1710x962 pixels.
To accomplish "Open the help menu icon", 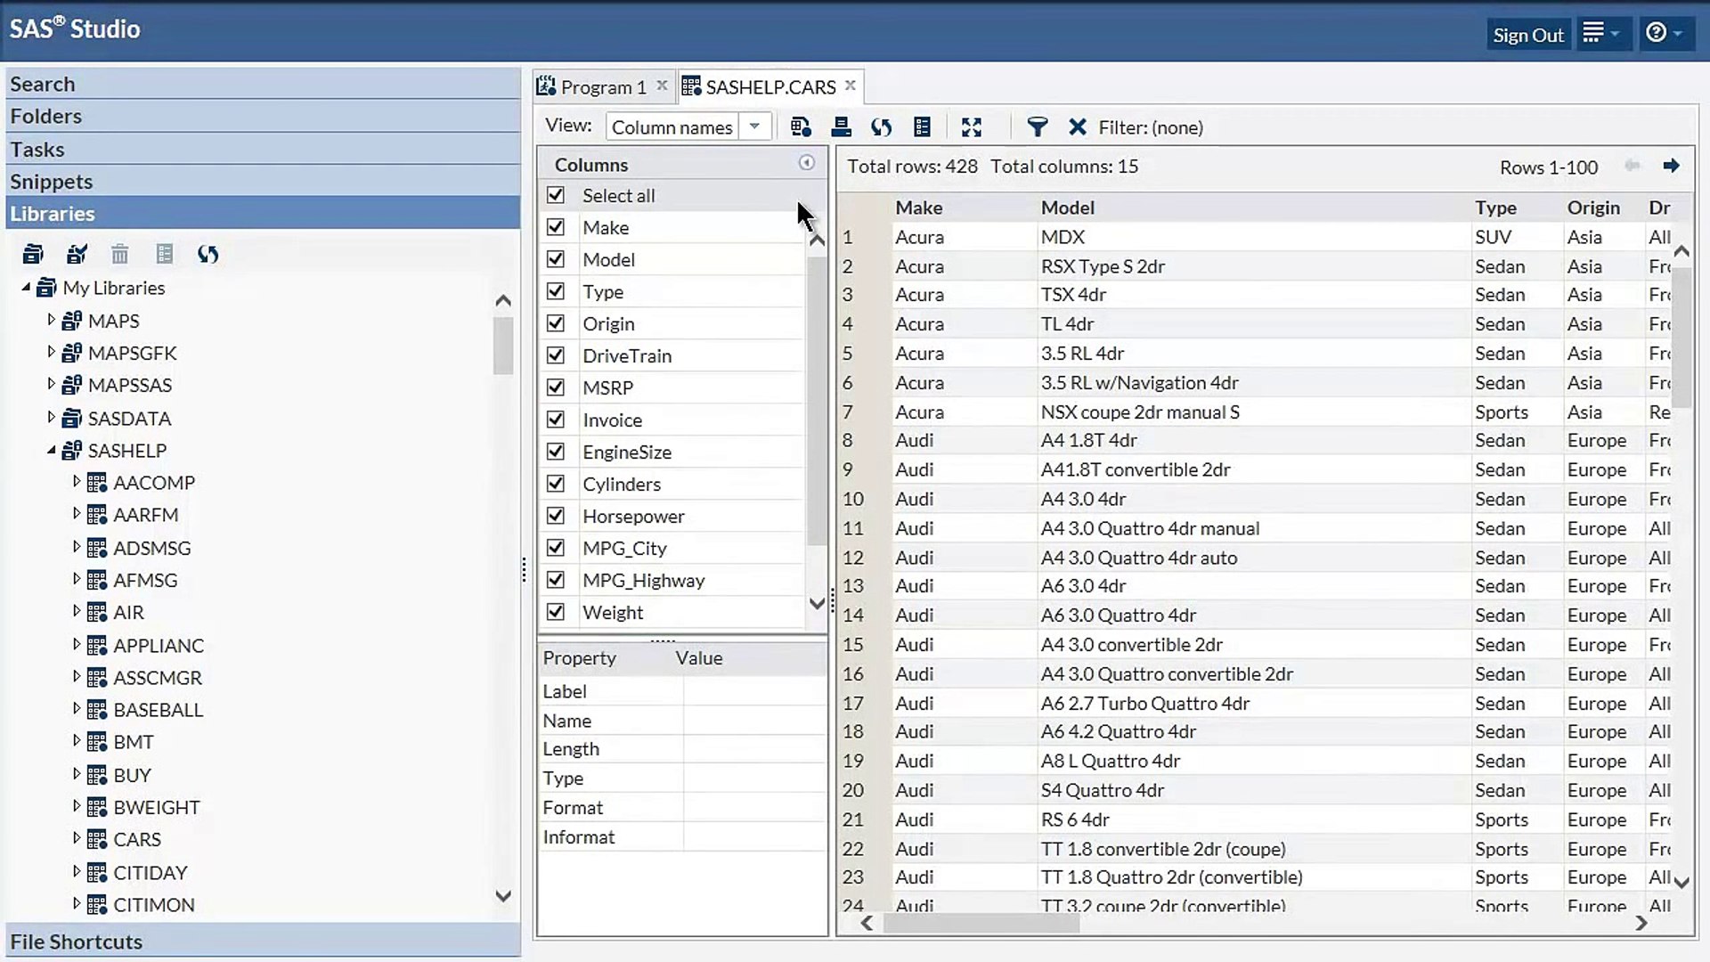I will 1664,34.
